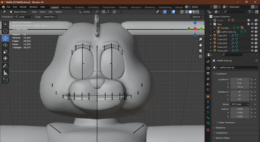Screen dimensions: 260x142
Task: Lock Scale Z with the padlock
Action: [251, 117]
